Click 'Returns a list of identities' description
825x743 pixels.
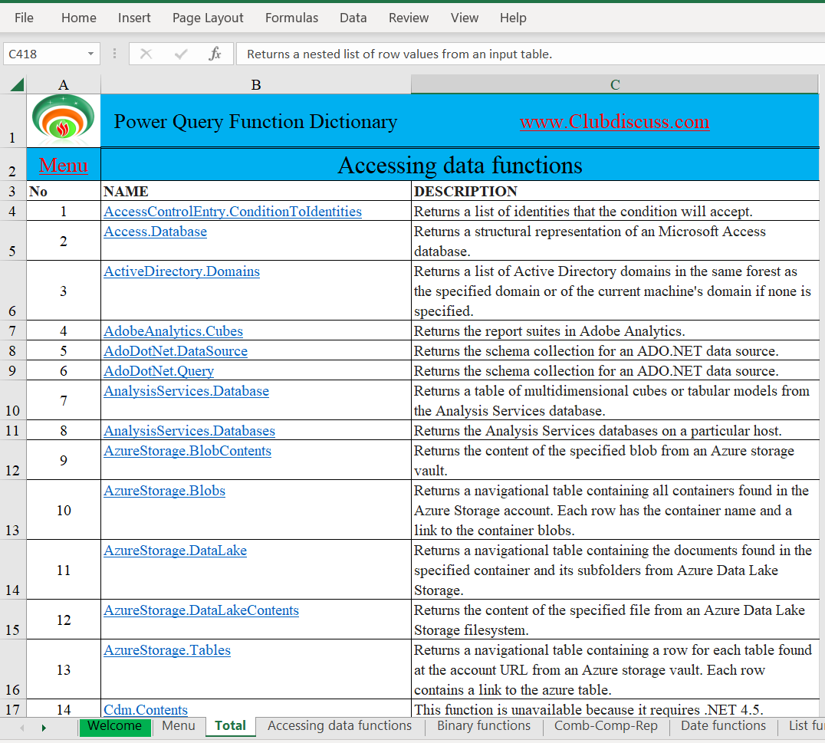615,212
